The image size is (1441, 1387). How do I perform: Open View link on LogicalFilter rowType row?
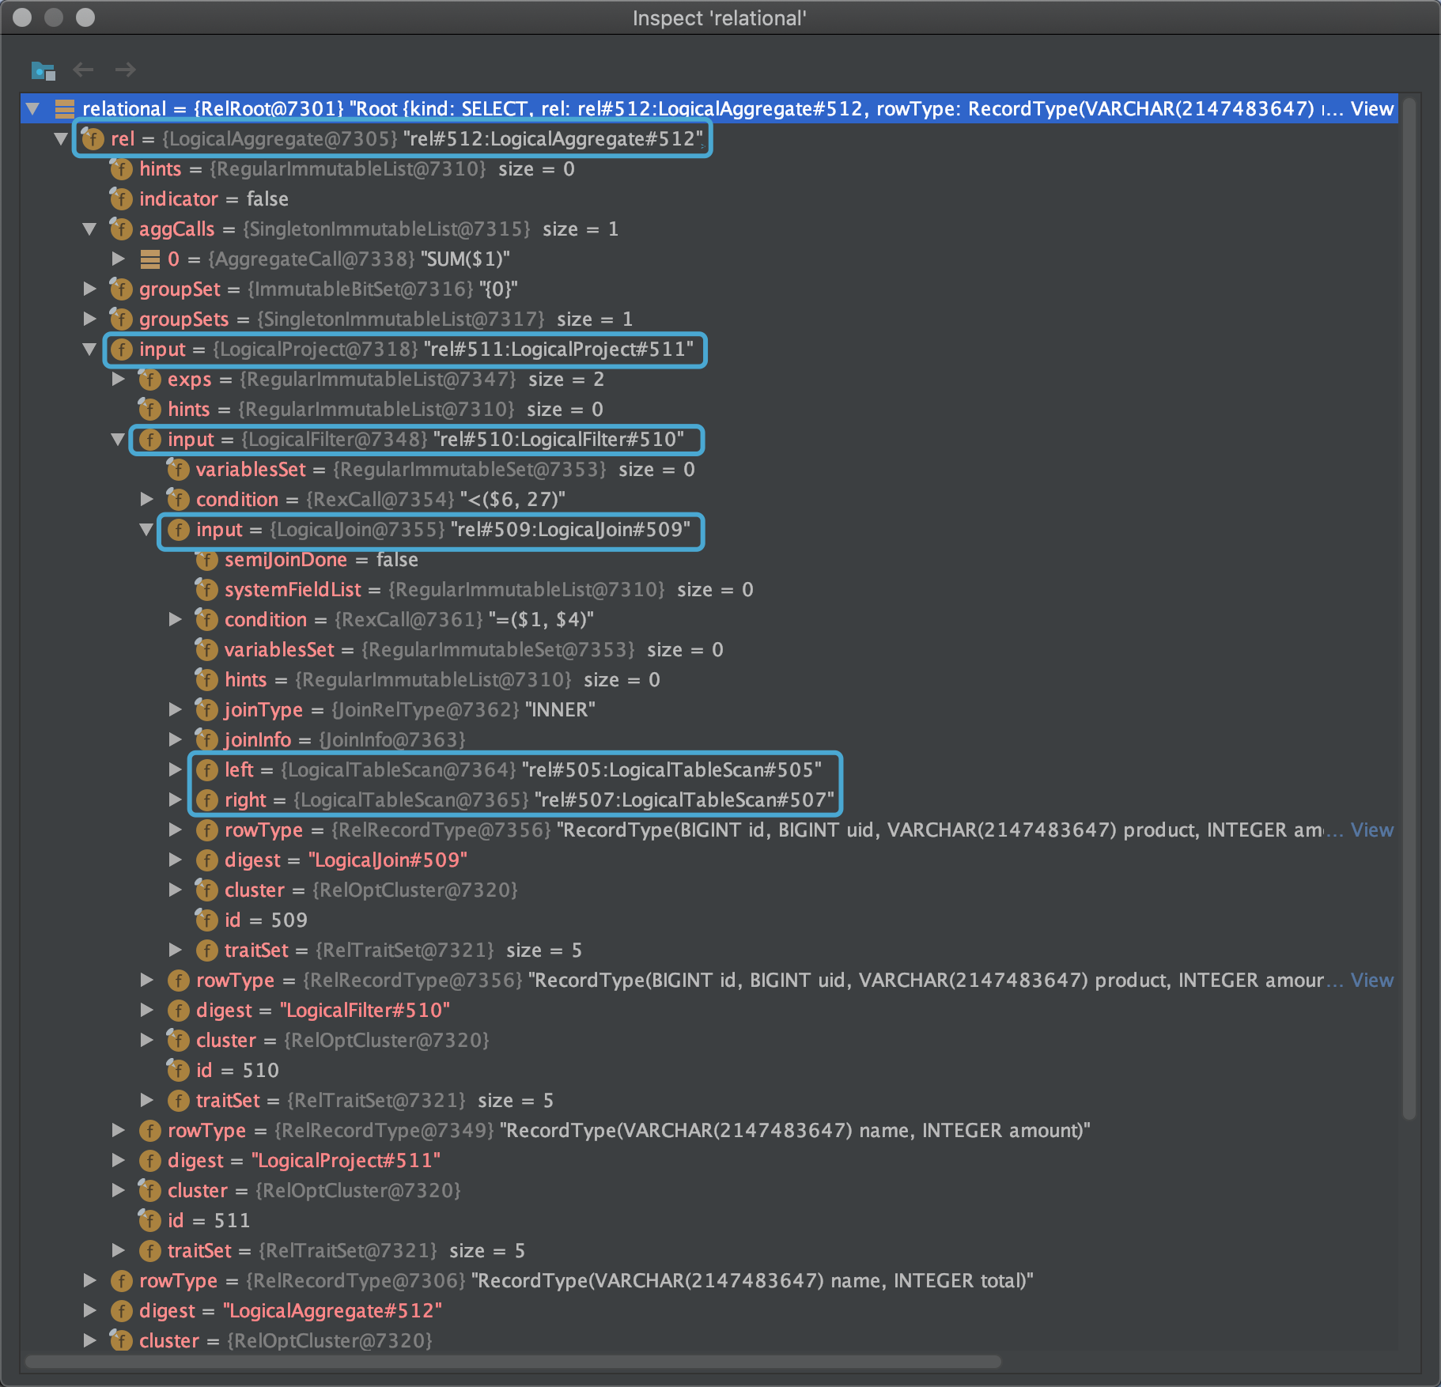(1371, 980)
